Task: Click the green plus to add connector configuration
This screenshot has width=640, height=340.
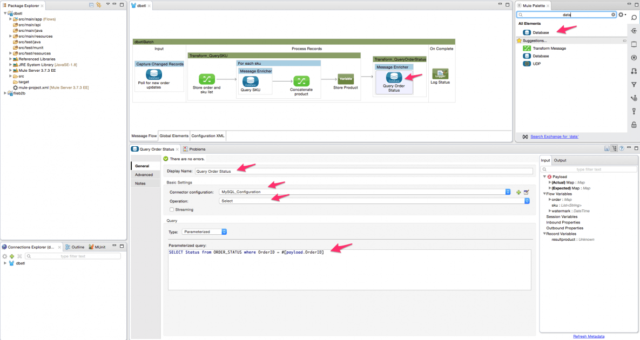Action: pos(519,192)
